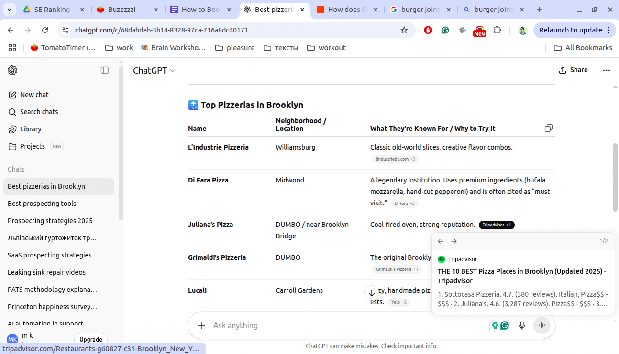Advance the Tripadvisor citation card with next arrow

click(x=453, y=241)
